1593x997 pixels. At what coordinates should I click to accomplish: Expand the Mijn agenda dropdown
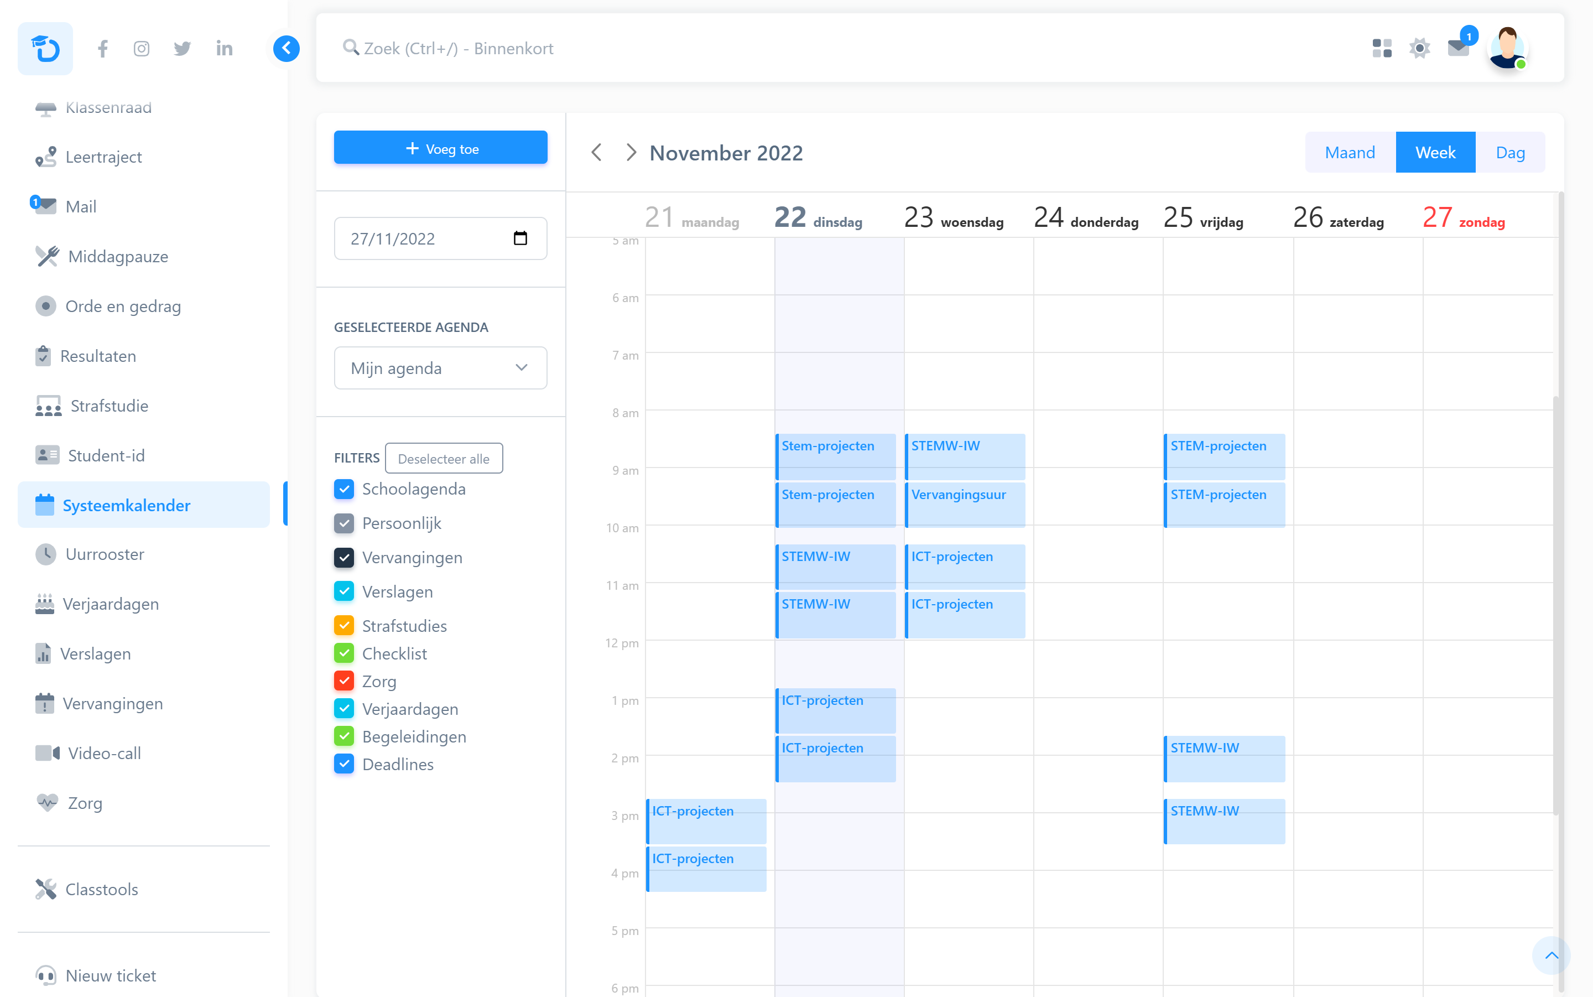point(440,368)
